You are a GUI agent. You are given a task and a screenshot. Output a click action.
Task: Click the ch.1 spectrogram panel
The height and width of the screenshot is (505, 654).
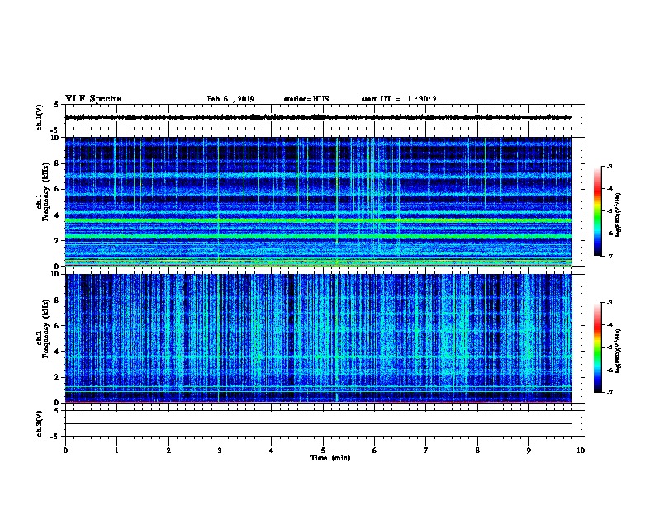tap(319, 201)
